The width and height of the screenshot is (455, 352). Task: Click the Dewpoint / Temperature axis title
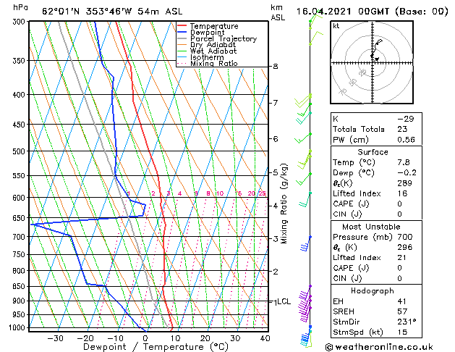156,347
